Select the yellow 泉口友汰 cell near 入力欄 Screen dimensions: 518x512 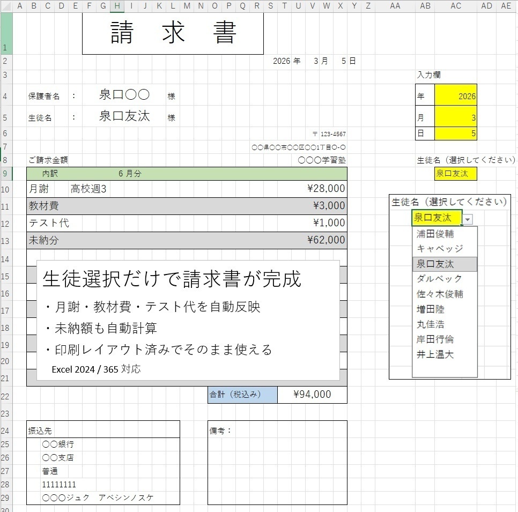tap(455, 174)
